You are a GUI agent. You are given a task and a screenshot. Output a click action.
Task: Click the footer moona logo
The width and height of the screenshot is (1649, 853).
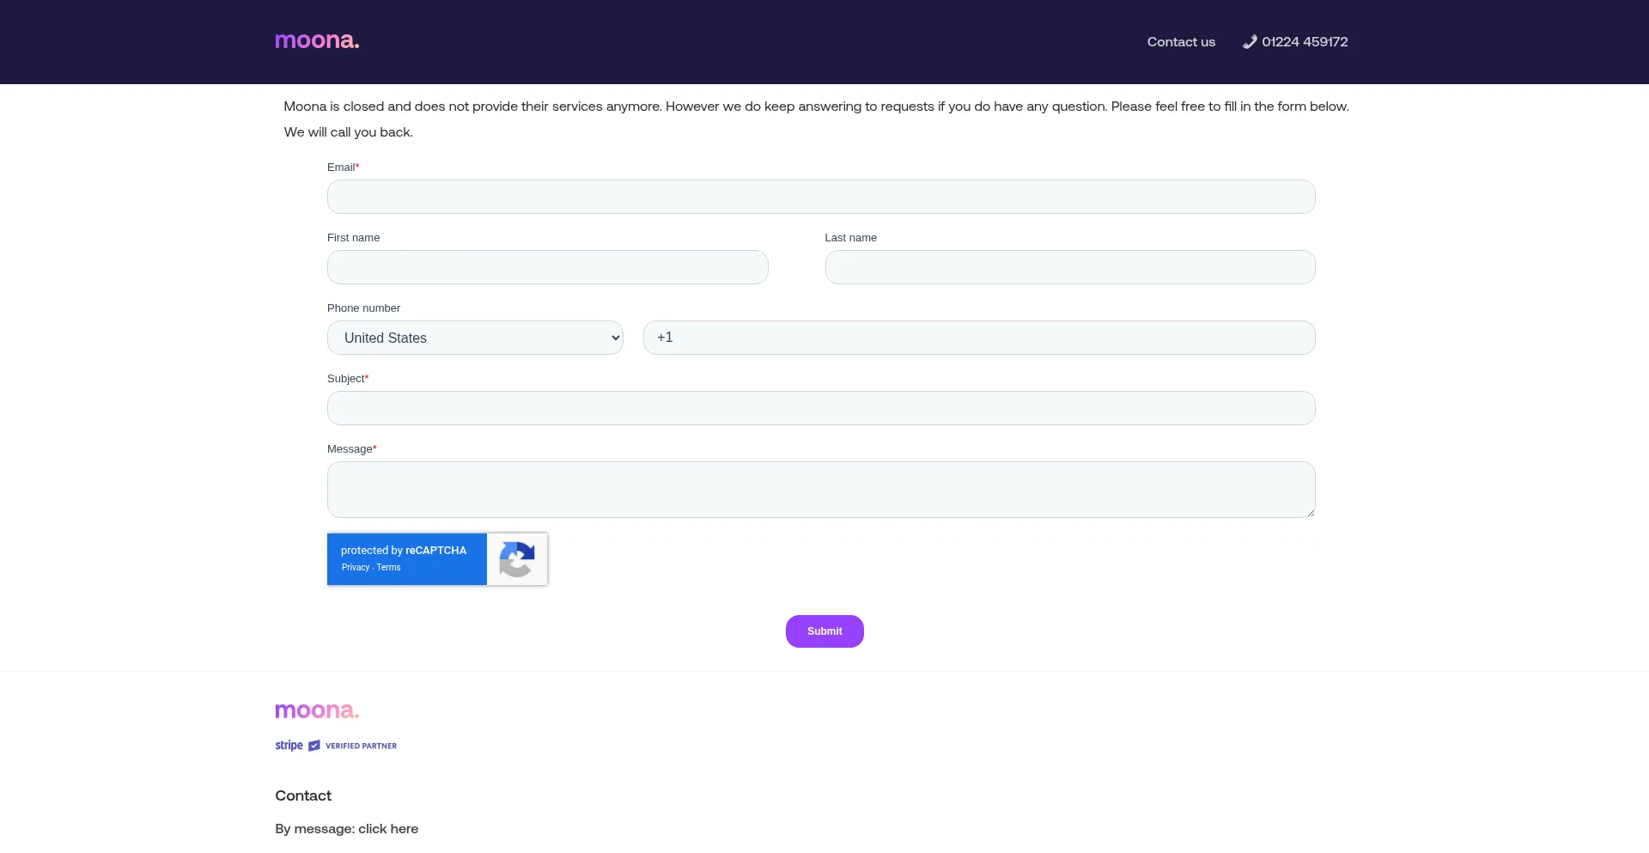click(x=317, y=710)
